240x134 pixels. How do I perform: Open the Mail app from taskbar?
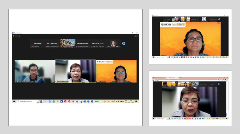click(50, 101)
